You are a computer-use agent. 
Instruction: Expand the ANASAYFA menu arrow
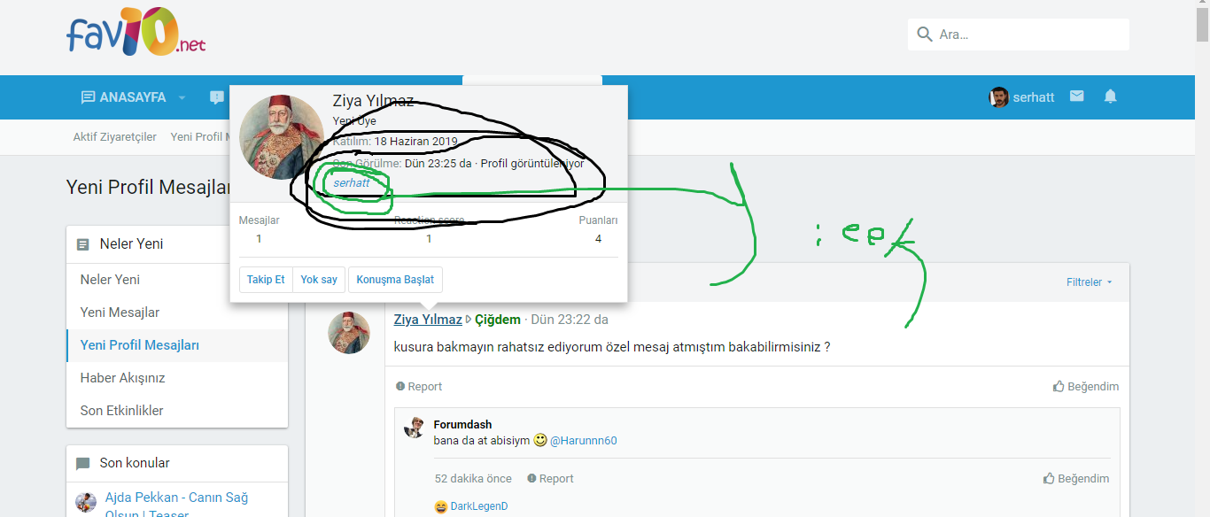[x=182, y=97]
